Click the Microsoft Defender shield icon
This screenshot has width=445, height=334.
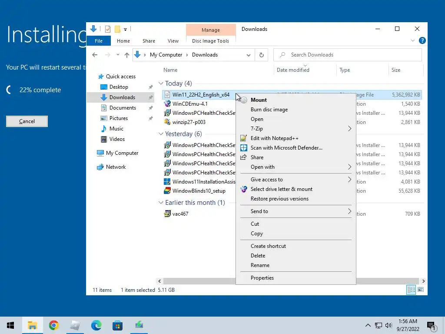(x=243, y=148)
